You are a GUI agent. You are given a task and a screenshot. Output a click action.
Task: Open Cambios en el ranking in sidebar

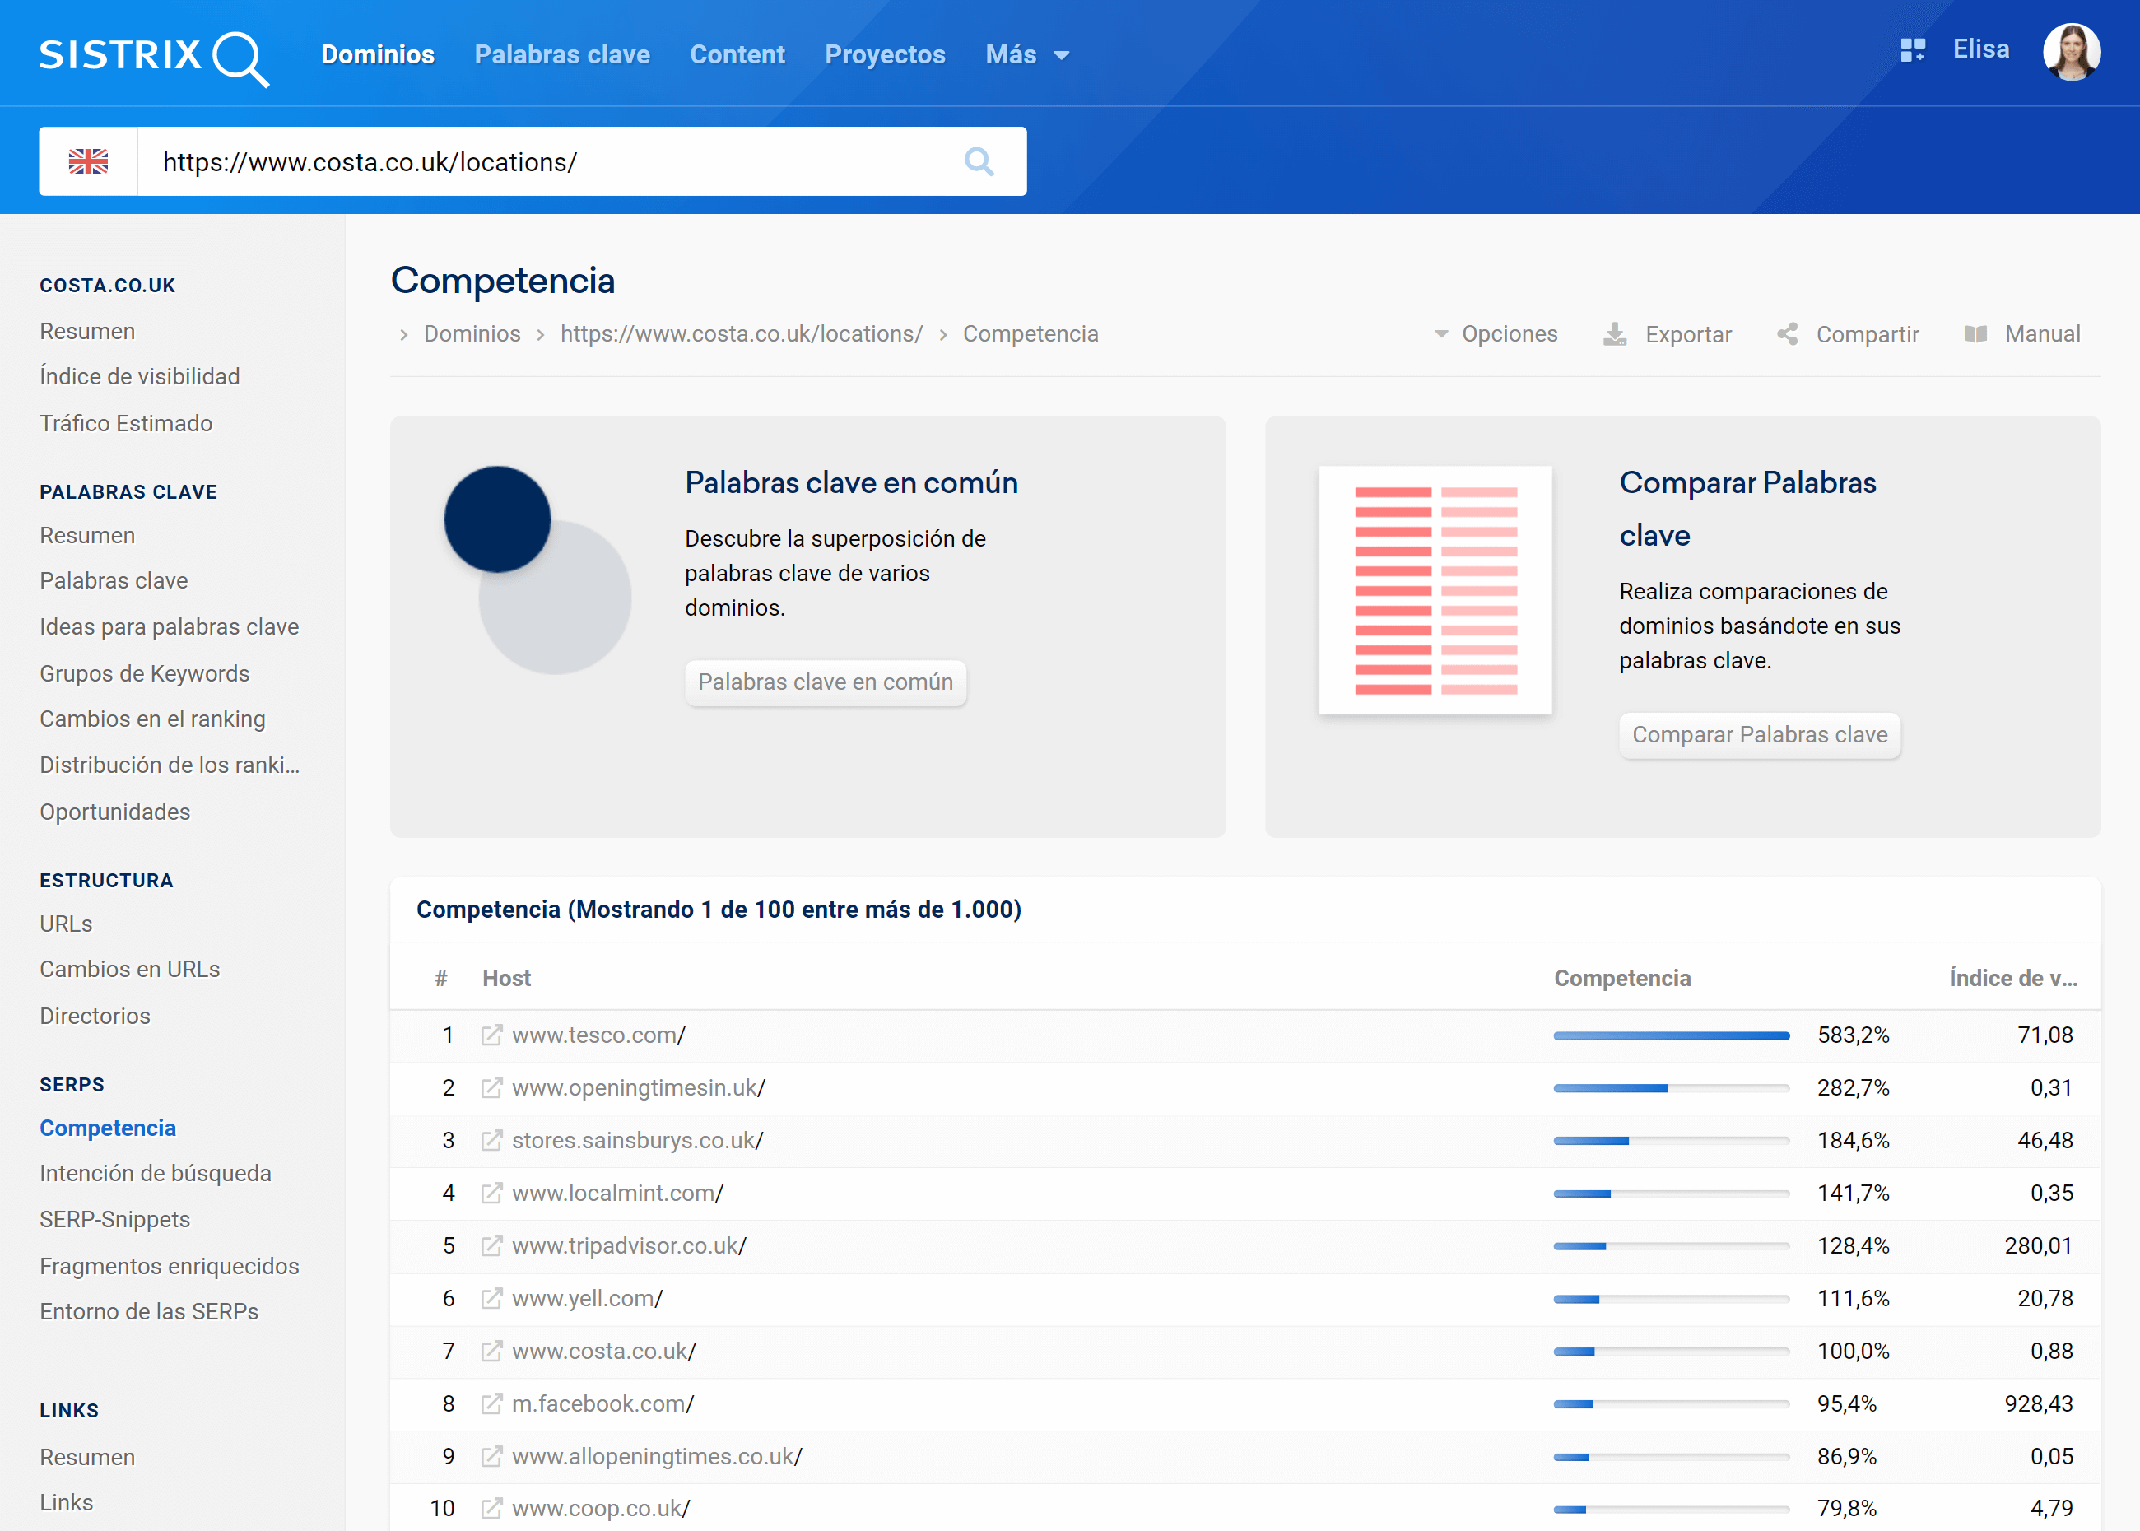pyautogui.click(x=151, y=719)
